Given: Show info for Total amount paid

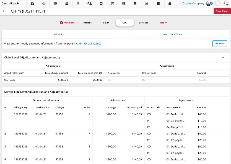Looking at the screenshot, I should click(x=100, y=73).
